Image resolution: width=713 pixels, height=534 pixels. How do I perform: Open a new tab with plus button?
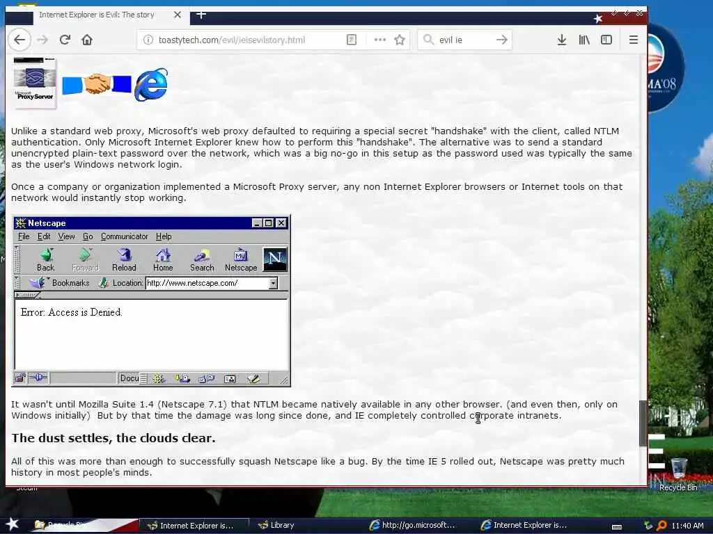coord(201,15)
